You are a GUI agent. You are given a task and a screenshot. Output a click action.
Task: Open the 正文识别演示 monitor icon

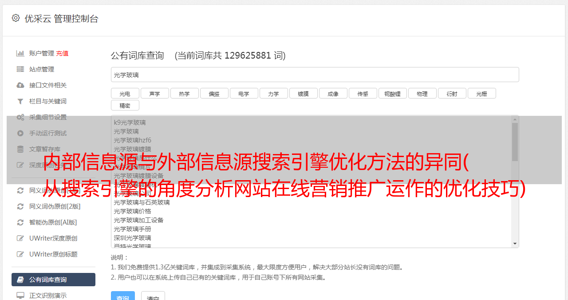[20, 296]
